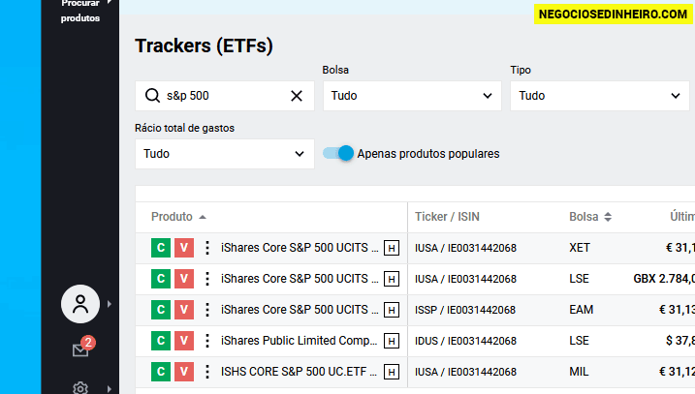Open the Rácio total de gastos dropdown
The image size is (695, 394).
tap(225, 154)
